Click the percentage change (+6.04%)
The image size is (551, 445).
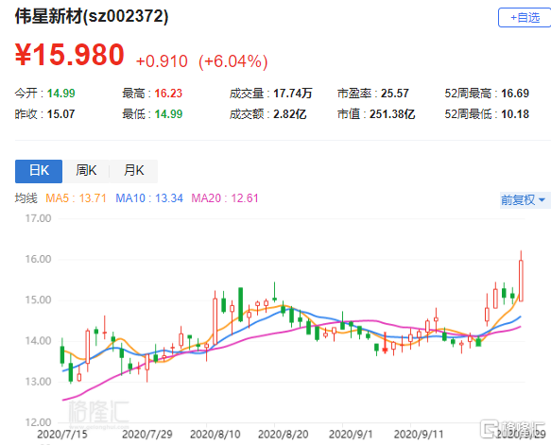point(233,61)
